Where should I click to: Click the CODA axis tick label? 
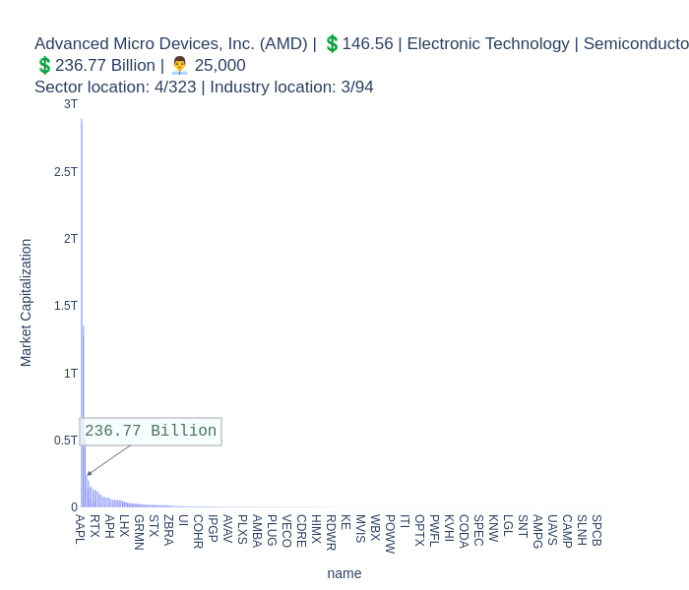[464, 532]
